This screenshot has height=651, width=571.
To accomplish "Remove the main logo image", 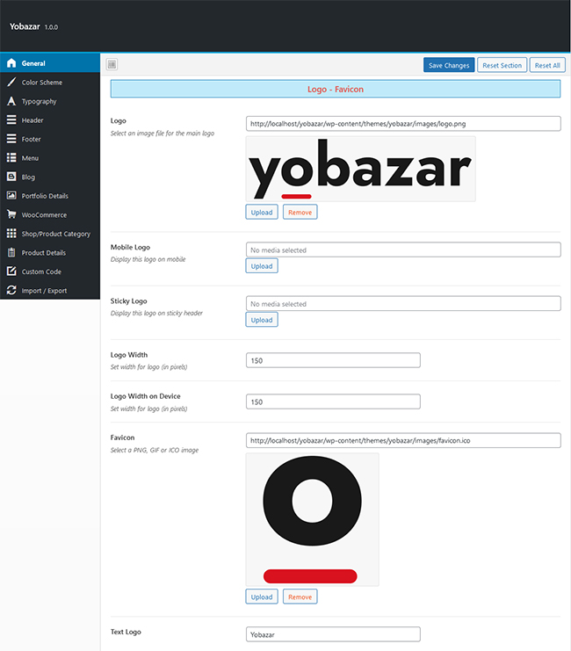I will [300, 212].
